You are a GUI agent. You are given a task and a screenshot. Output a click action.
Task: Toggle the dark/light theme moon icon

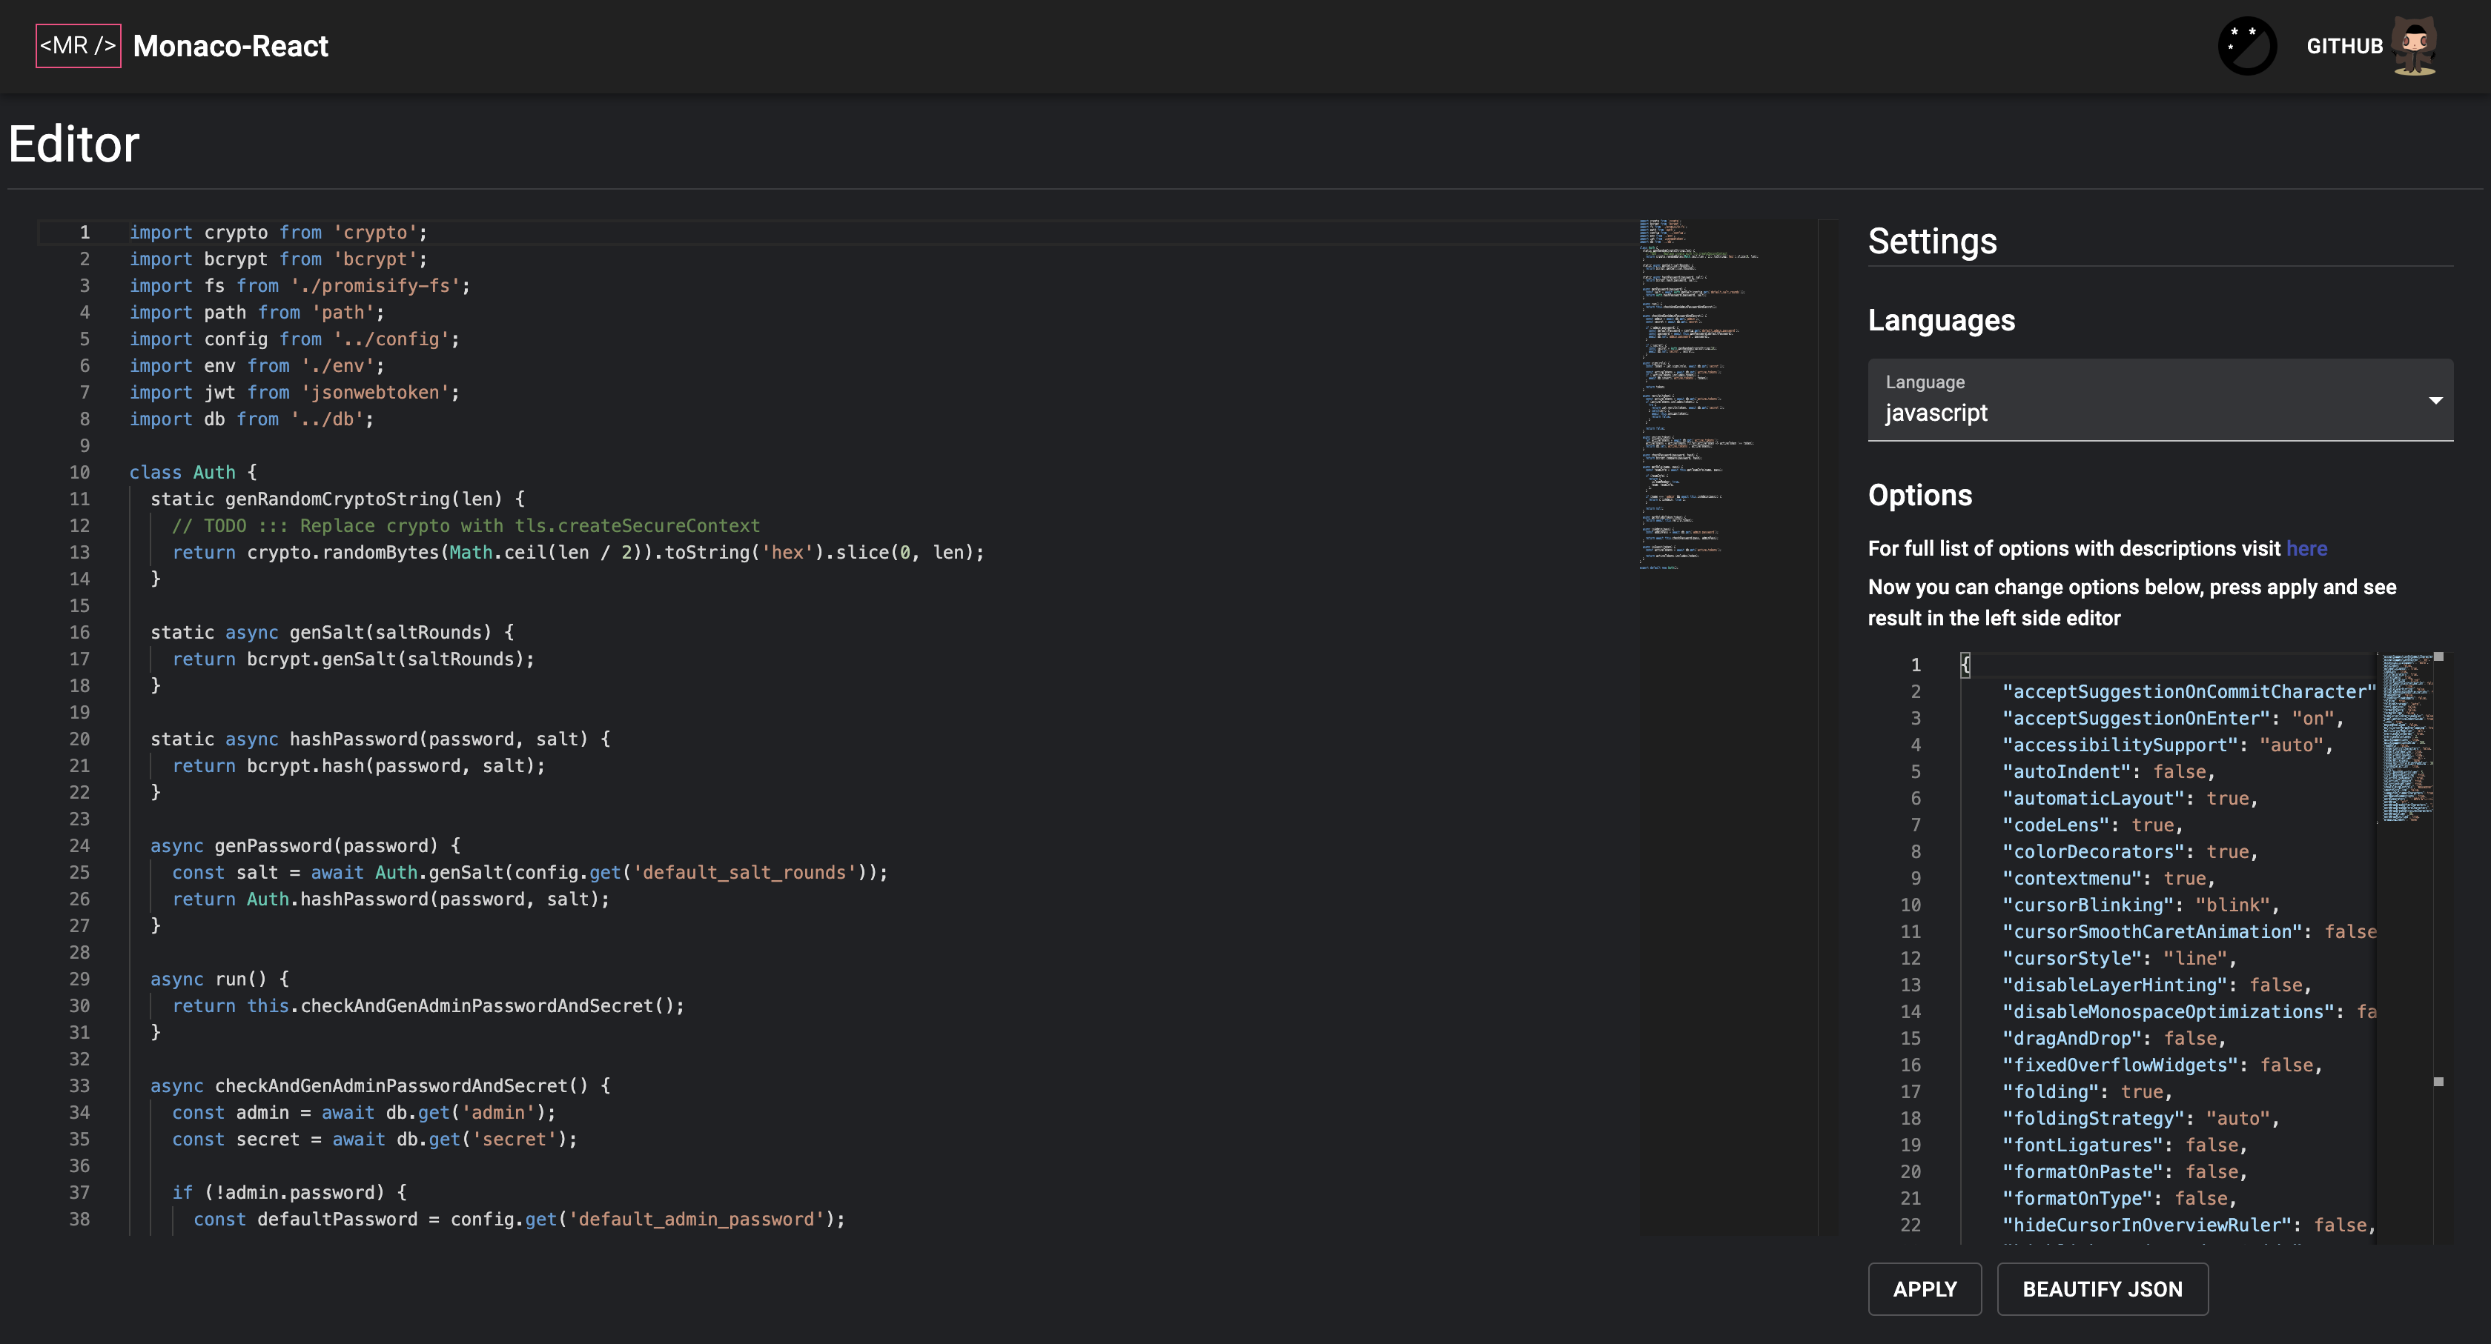2246,45
